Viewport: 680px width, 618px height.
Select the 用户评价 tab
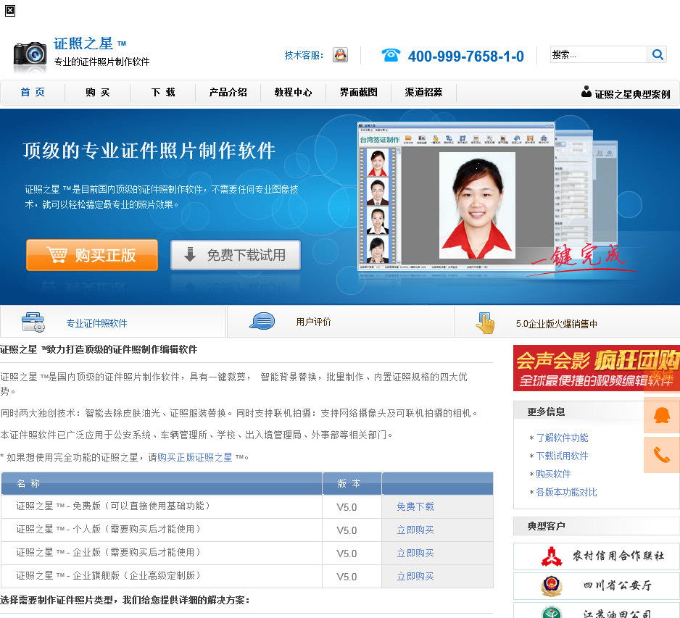[341, 322]
